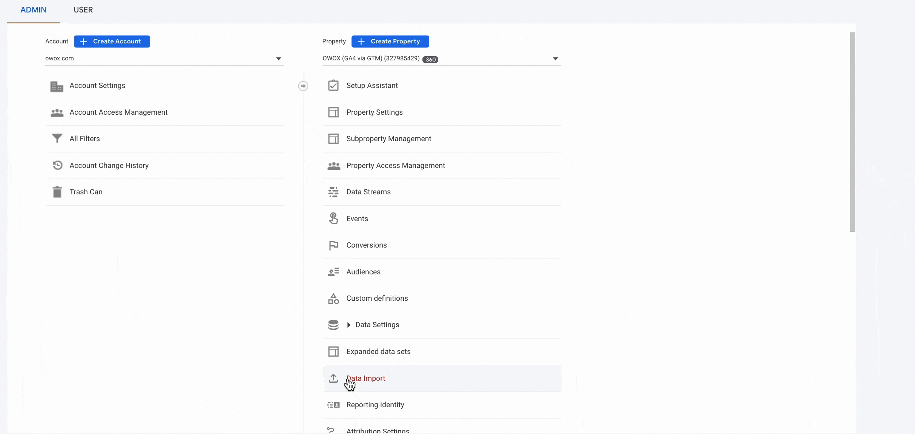Click Create Account button

click(112, 41)
